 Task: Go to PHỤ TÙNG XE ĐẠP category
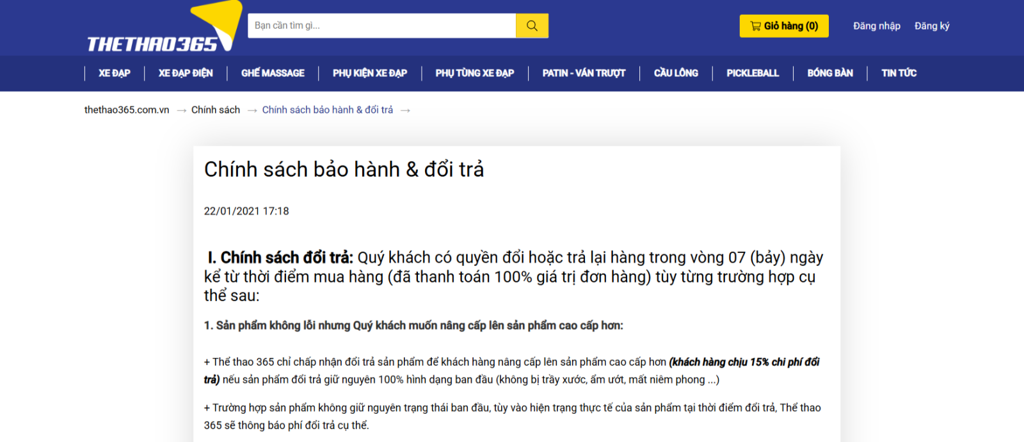pos(474,73)
